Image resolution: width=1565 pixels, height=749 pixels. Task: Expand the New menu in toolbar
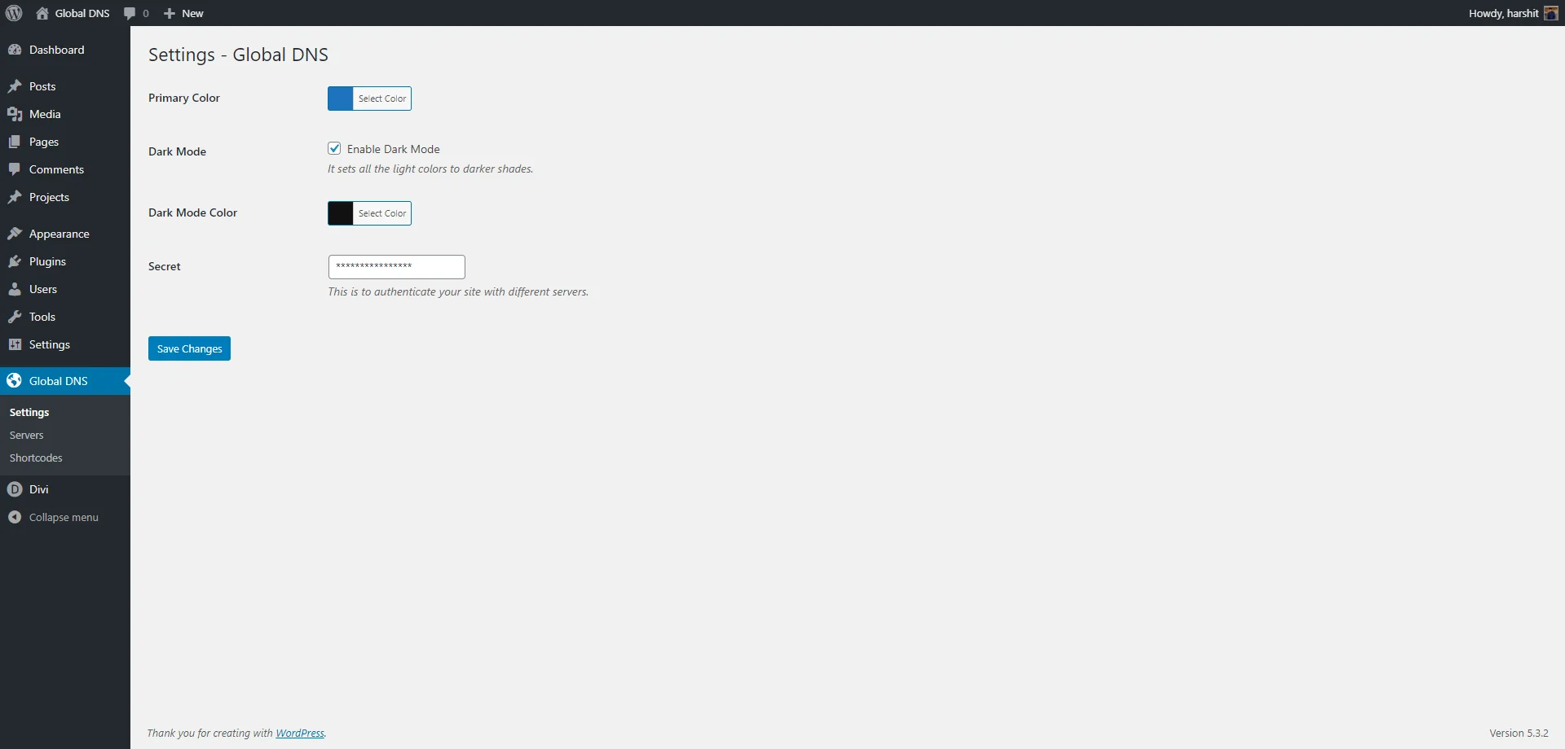point(183,13)
